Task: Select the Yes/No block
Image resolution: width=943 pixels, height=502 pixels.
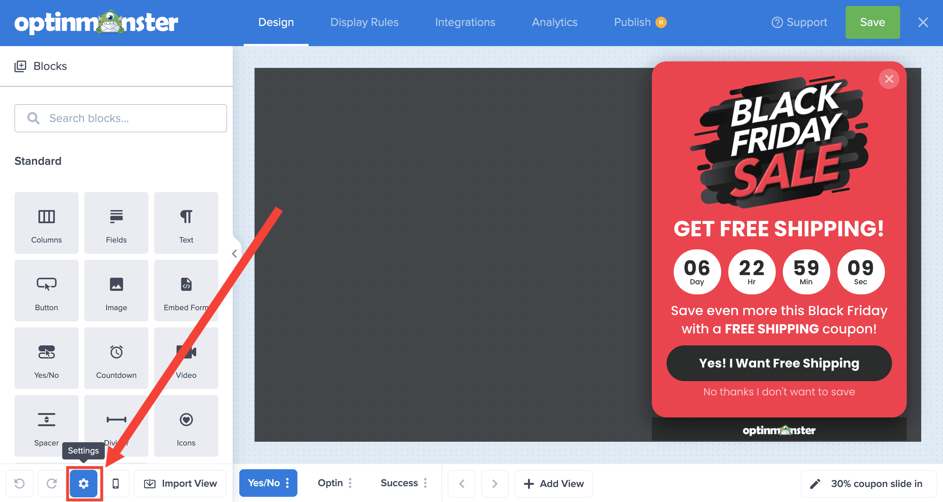Action: [x=46, y=358]
